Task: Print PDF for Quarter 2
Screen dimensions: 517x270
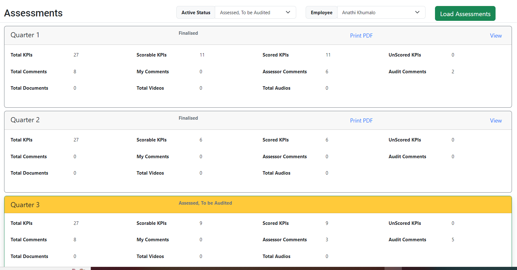Action: [x=361, y=121]
